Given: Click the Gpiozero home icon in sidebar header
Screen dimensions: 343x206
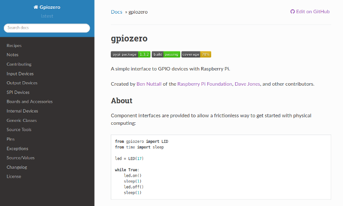Looking at the screenshot, I should [x=36, y=7].
